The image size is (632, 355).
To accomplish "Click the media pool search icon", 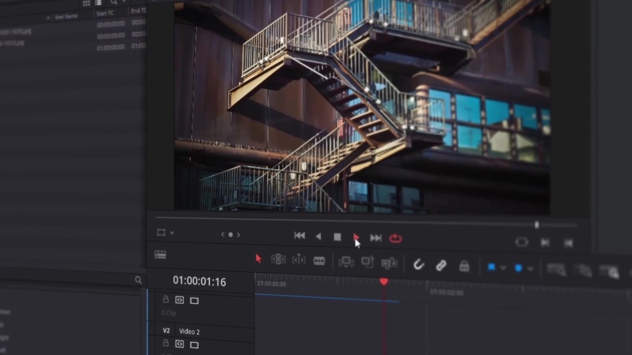I will point(114,2).
